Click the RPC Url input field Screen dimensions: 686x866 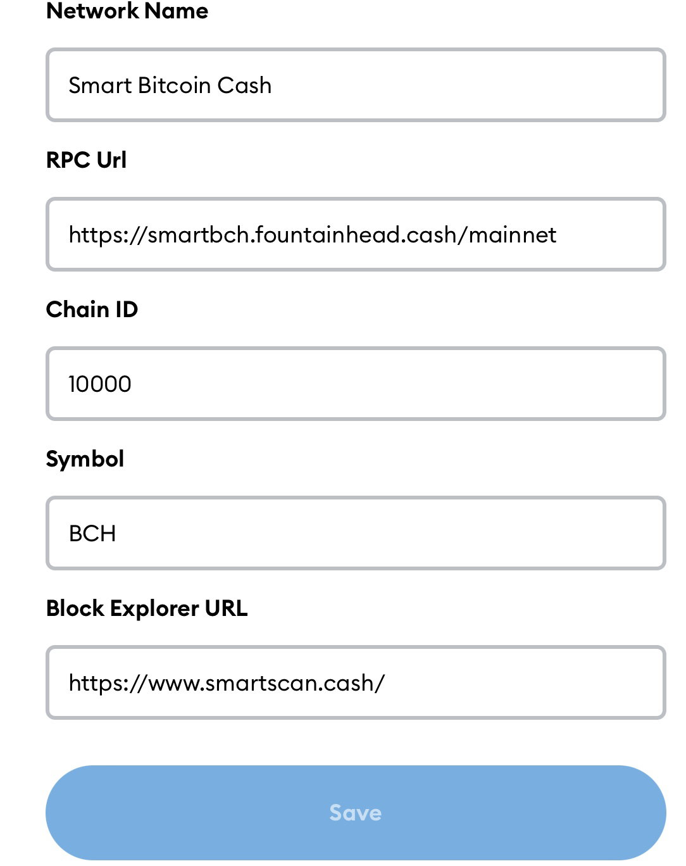[356, 234]
